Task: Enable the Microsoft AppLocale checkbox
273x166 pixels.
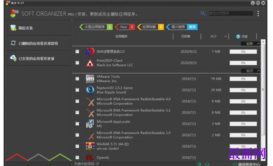Action: (77, 124)
